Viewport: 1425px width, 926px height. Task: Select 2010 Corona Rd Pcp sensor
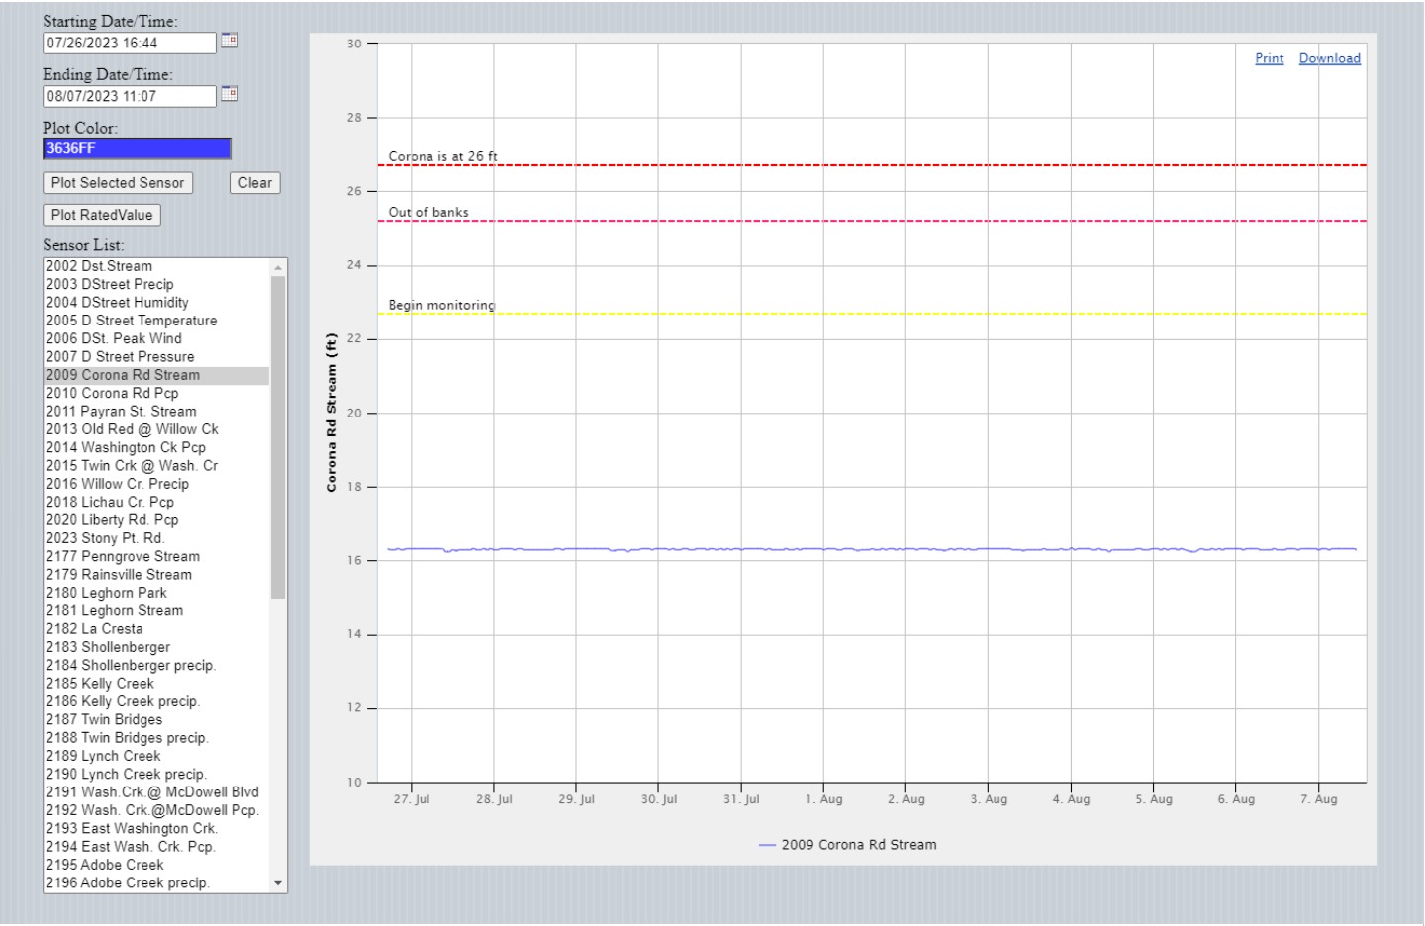coord(112,393)
